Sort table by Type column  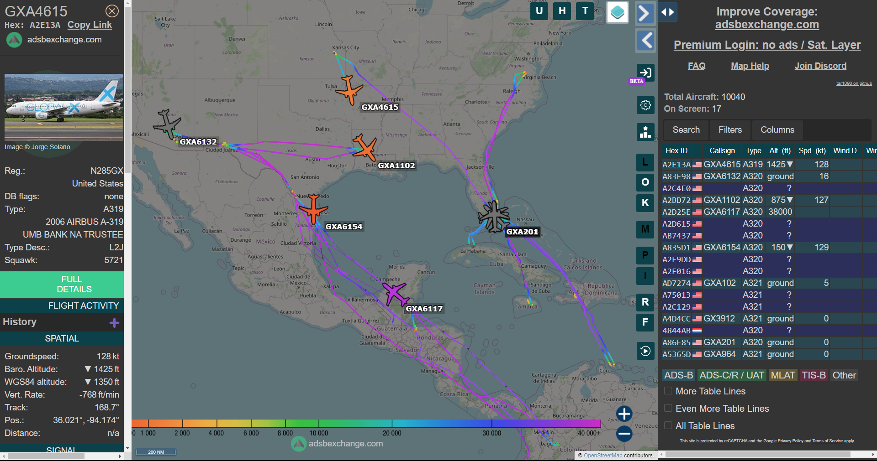point(753,151)
